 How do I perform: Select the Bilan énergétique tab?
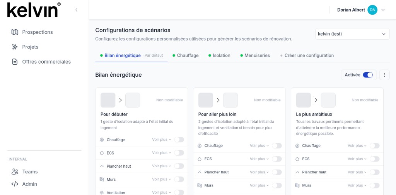(x=131, y=55)
